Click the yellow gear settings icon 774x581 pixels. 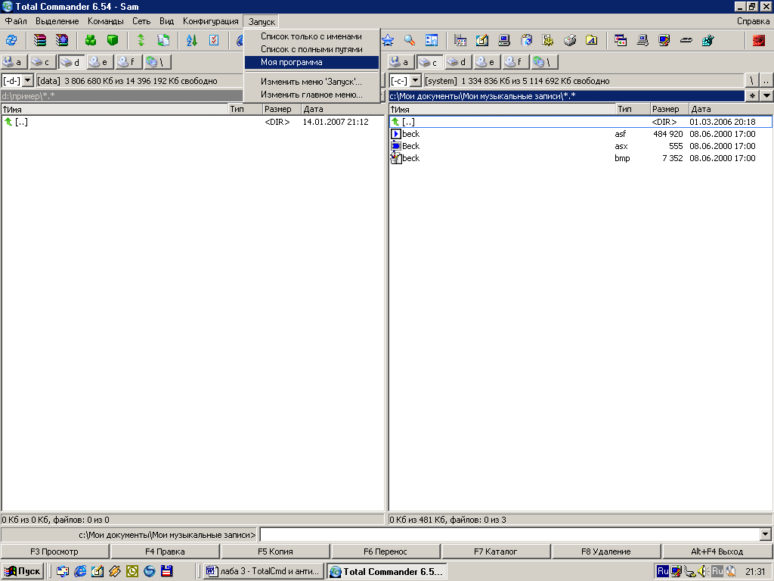548,41
